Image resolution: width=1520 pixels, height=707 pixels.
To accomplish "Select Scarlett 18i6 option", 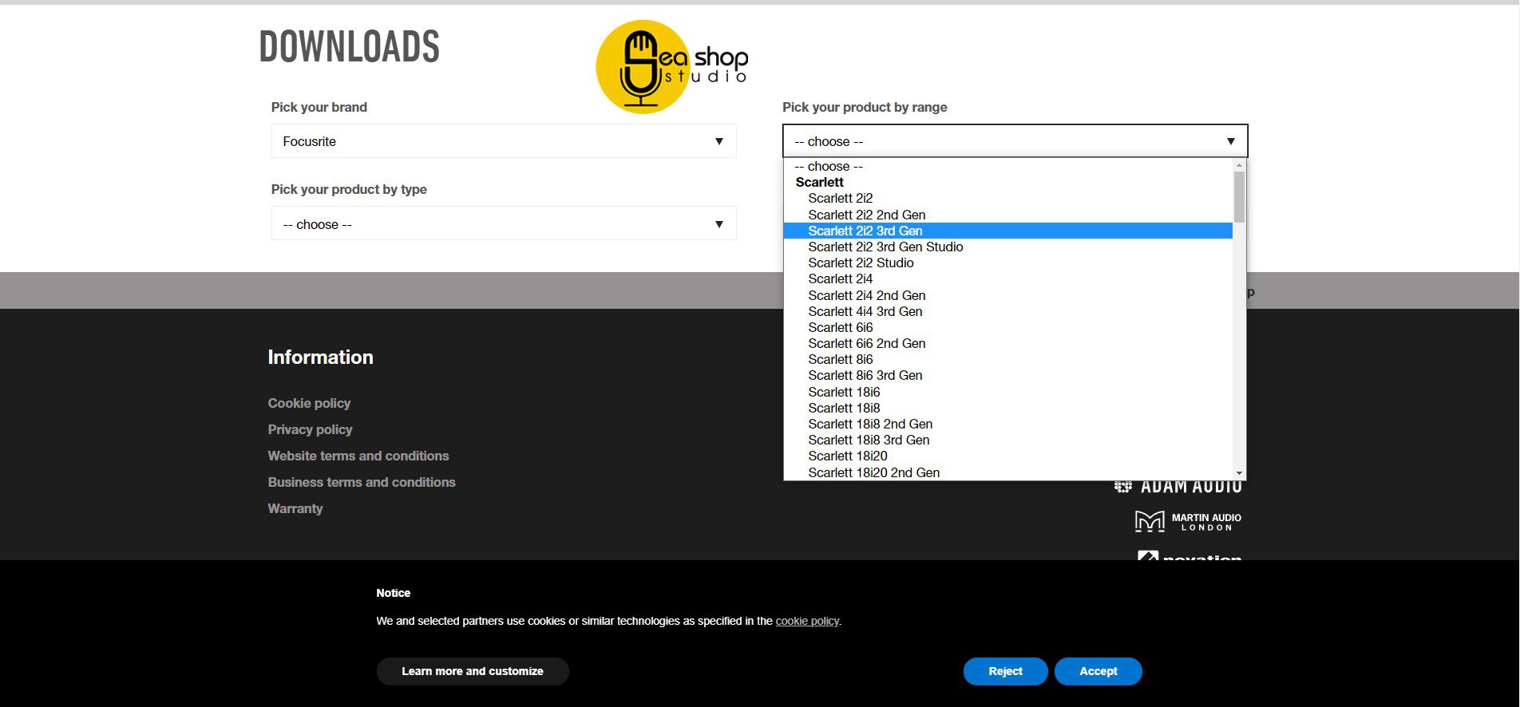I will 1008,392.
